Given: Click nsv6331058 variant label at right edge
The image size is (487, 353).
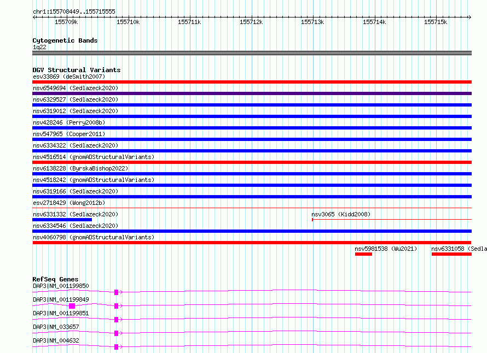Looking at the screenshot, I should click(459, 249).
